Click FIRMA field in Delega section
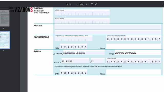 coord(134,72)
